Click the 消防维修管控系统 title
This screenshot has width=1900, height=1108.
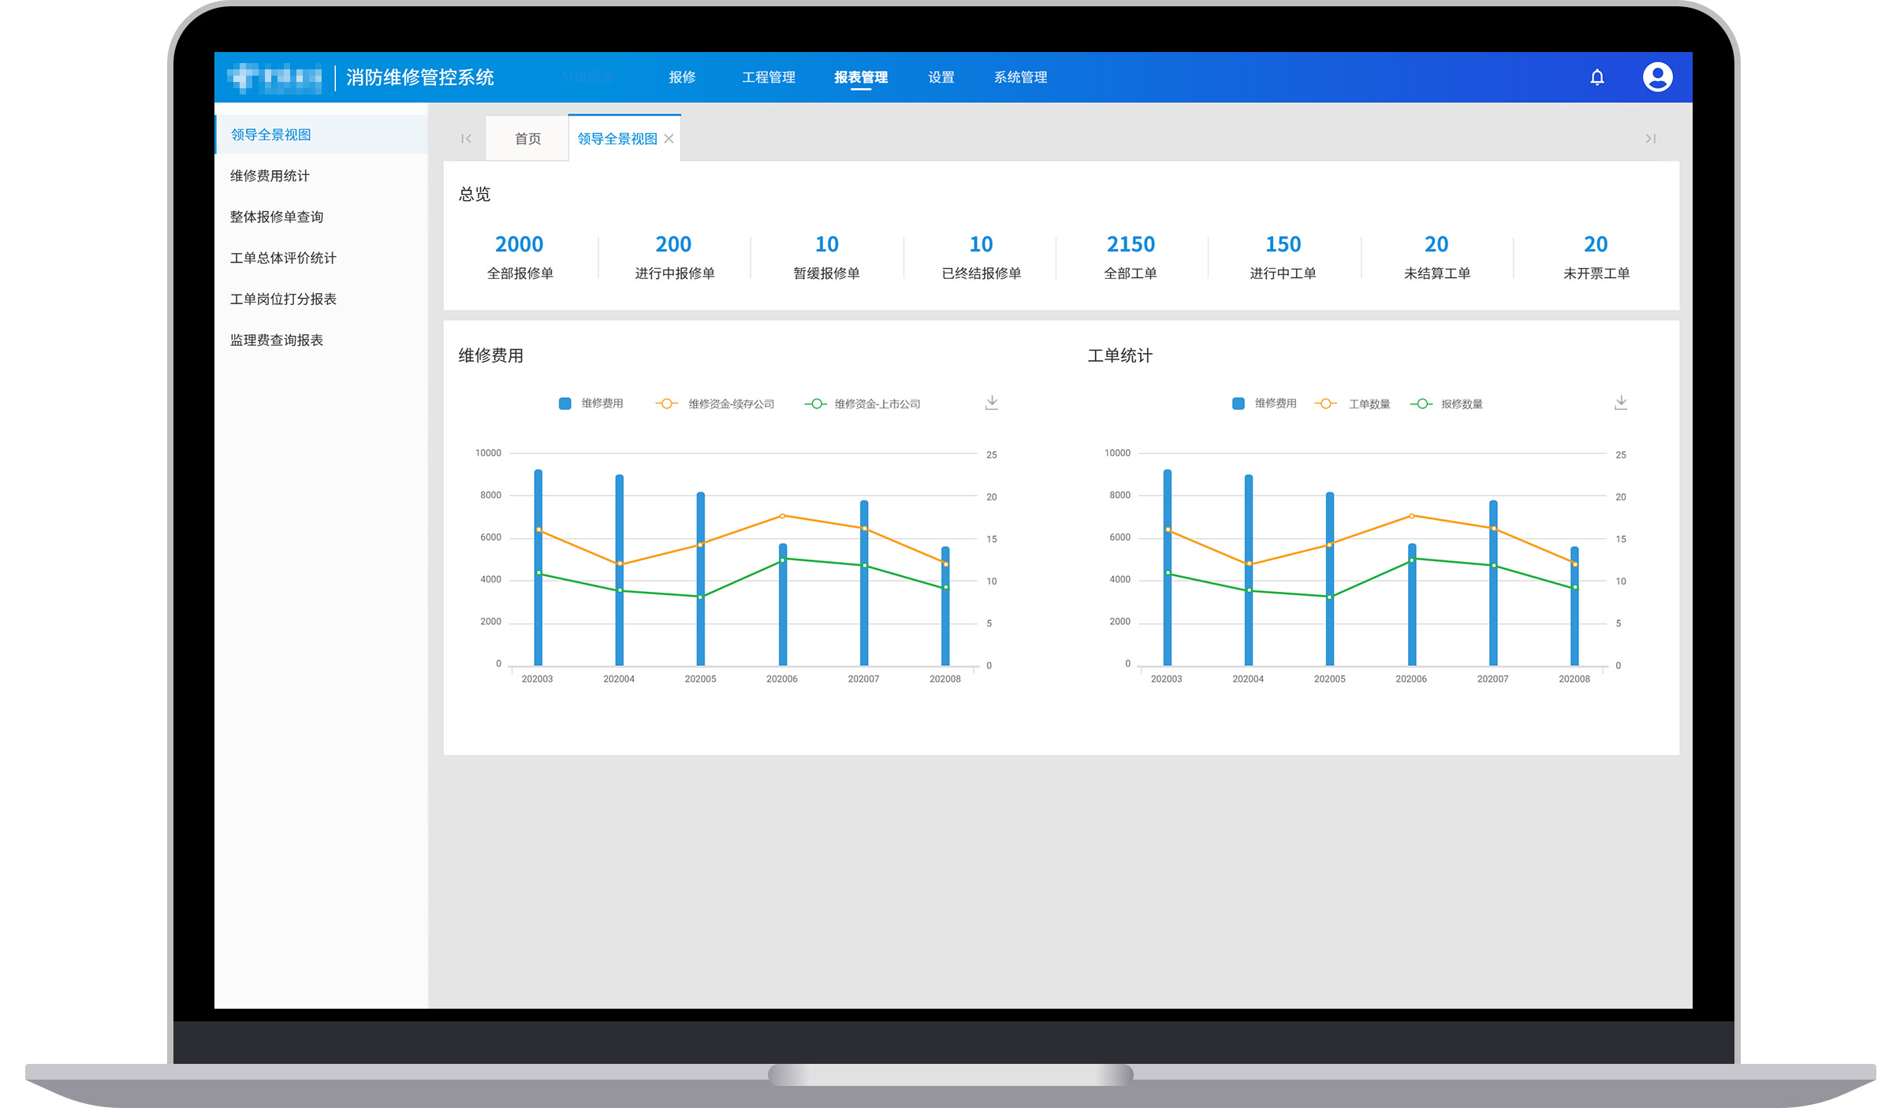(x=420, y=77)
